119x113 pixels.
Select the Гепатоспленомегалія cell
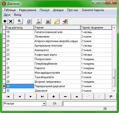pyautogui.click(x=57, y=32)
